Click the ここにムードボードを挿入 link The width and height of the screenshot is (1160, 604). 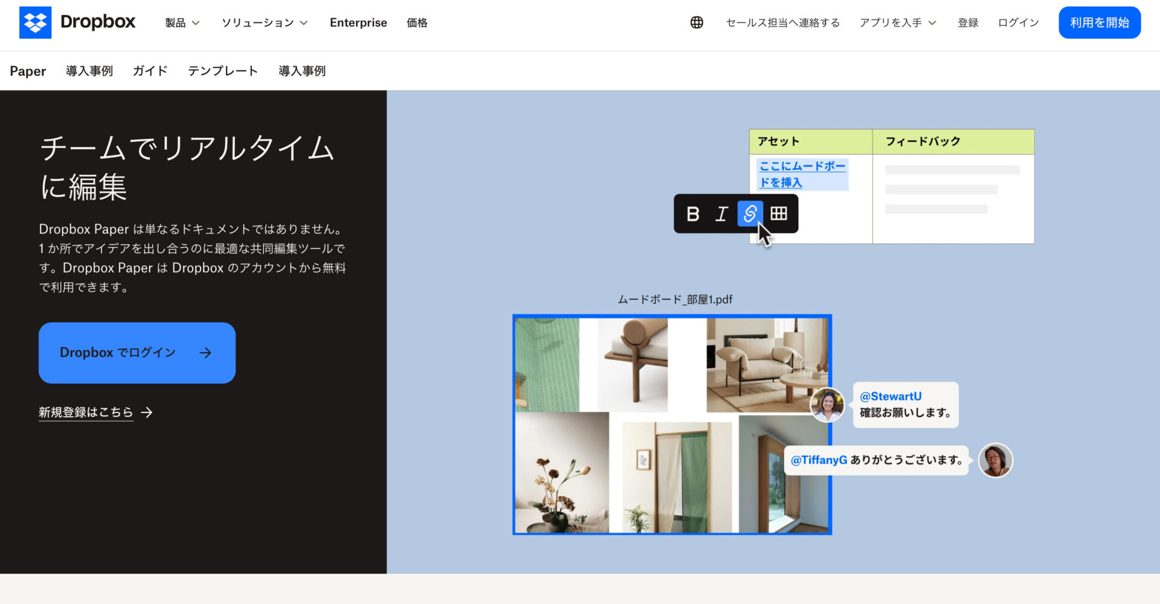click(x=801, y=174)
